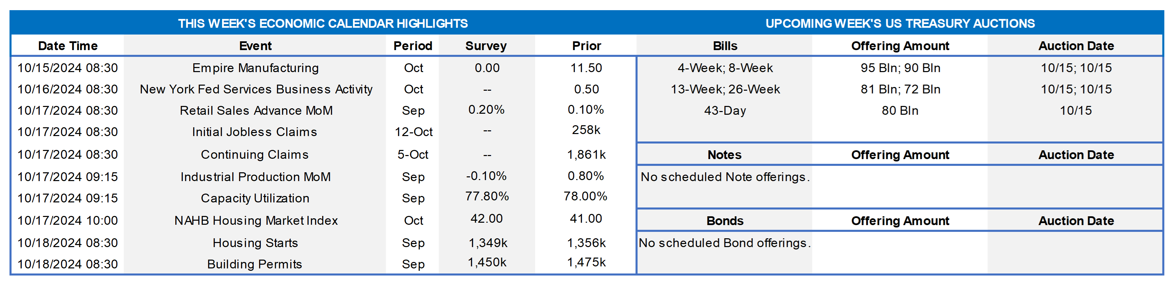
Task: Click the Empire Manufacturing event cell
Action: [x=255, y=68]
